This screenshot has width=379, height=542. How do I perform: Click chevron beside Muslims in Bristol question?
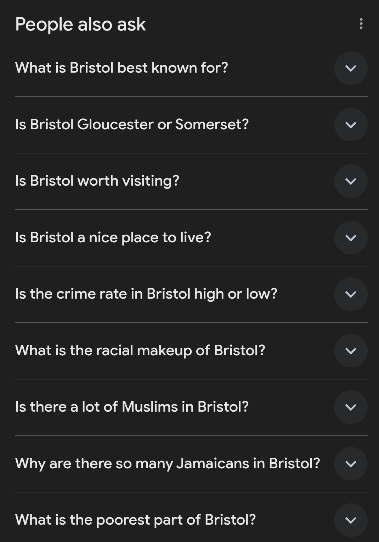[x=351, y=407]
